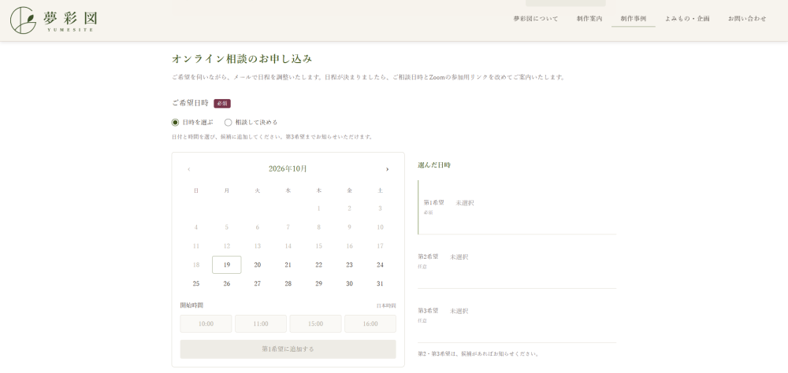Click the 日 weekday column header
This screenshot has width=788, height=373.
click(196, 190)
